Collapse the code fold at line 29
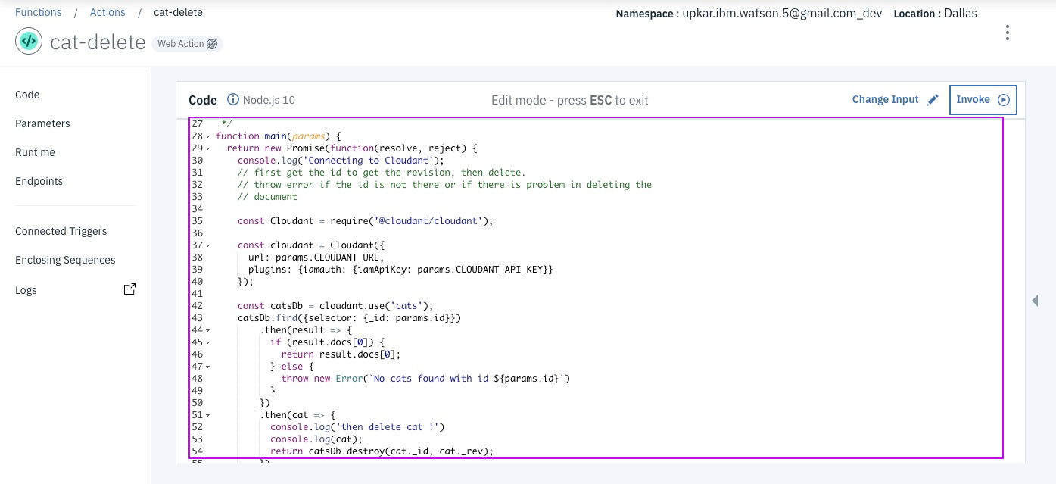1056x484 pixels. pos(207,148)
